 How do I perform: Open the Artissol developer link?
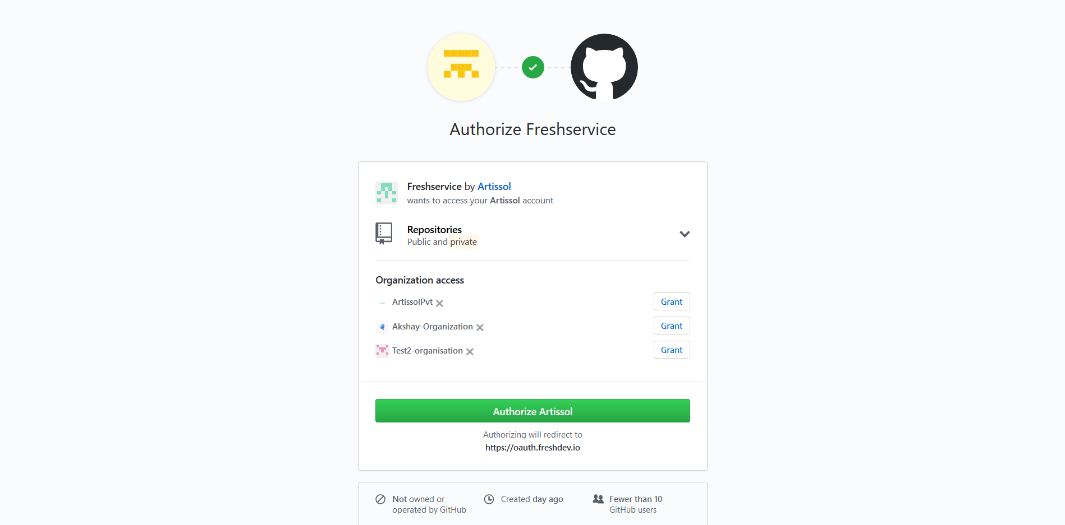(494, 187)
